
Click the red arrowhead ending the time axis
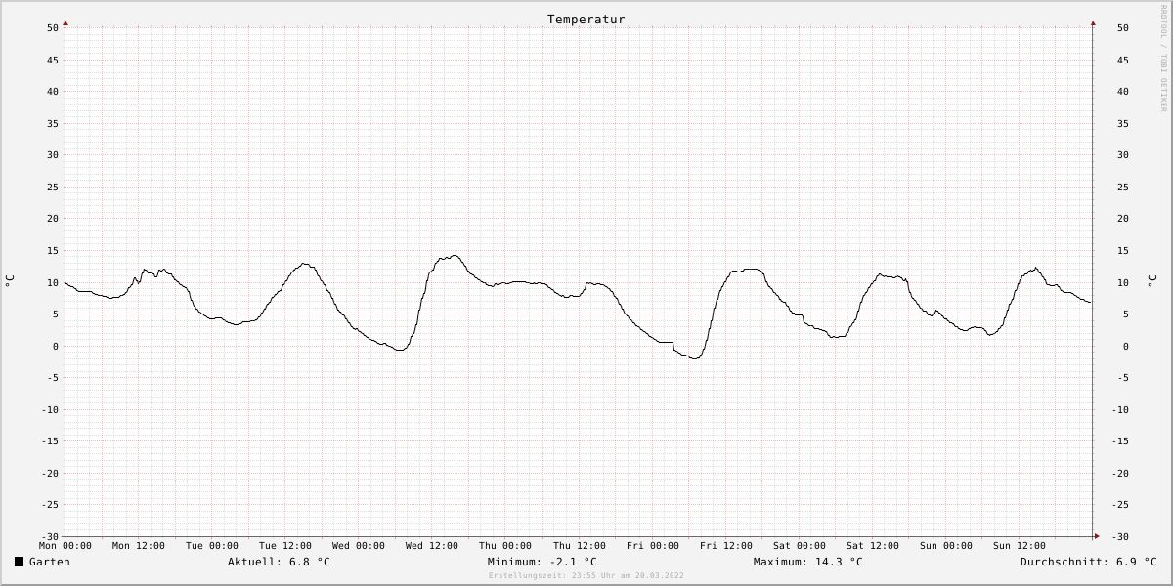point(1096,535)
